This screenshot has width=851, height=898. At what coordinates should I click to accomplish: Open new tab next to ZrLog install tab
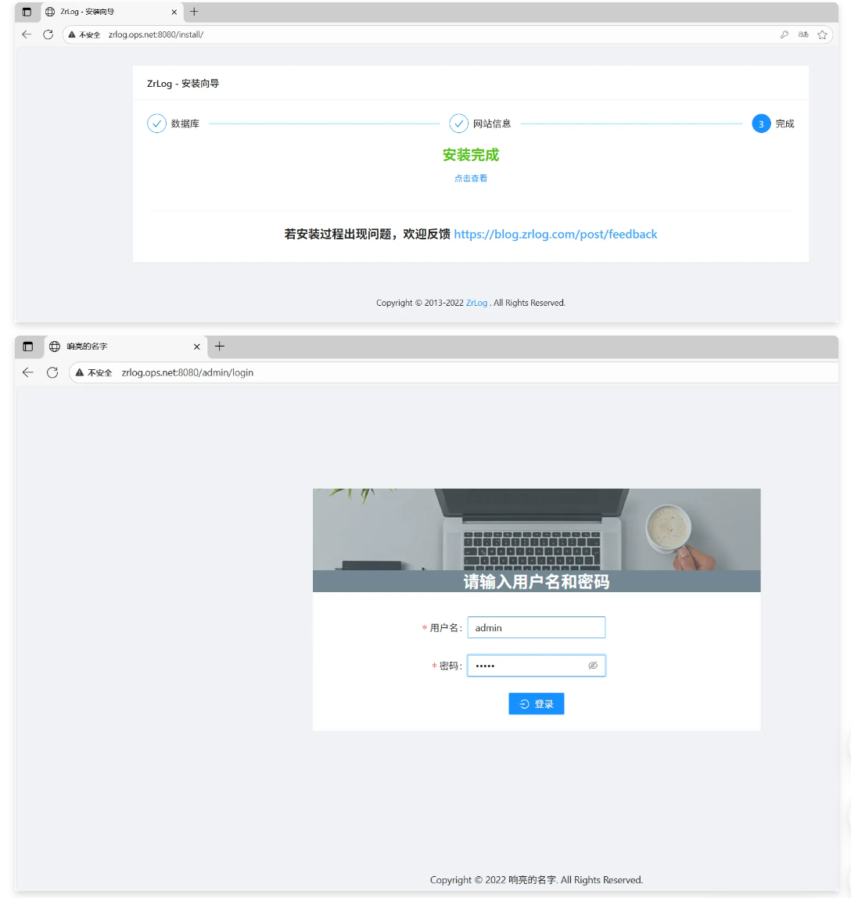click(x=195, y=12)
